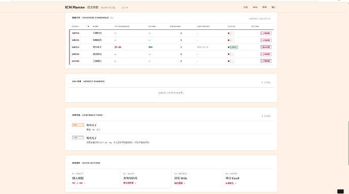The image size is (349, 194).
Task: Open the 03 BROWSE Wiki quick action
Action: (197, 178)
